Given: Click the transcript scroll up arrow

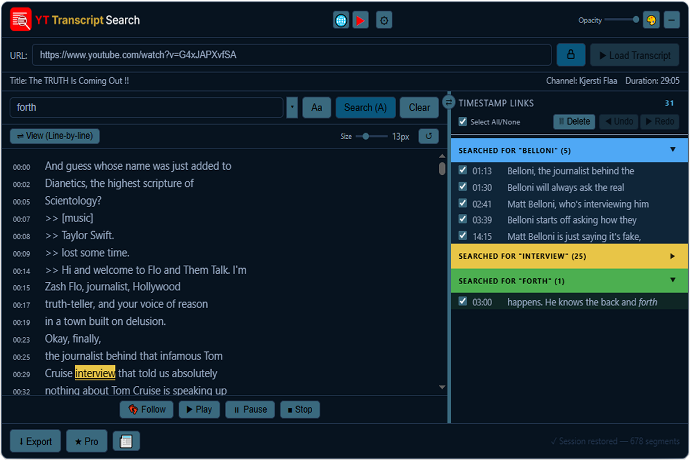Looking at the screenshot, I should coord(442,156).
